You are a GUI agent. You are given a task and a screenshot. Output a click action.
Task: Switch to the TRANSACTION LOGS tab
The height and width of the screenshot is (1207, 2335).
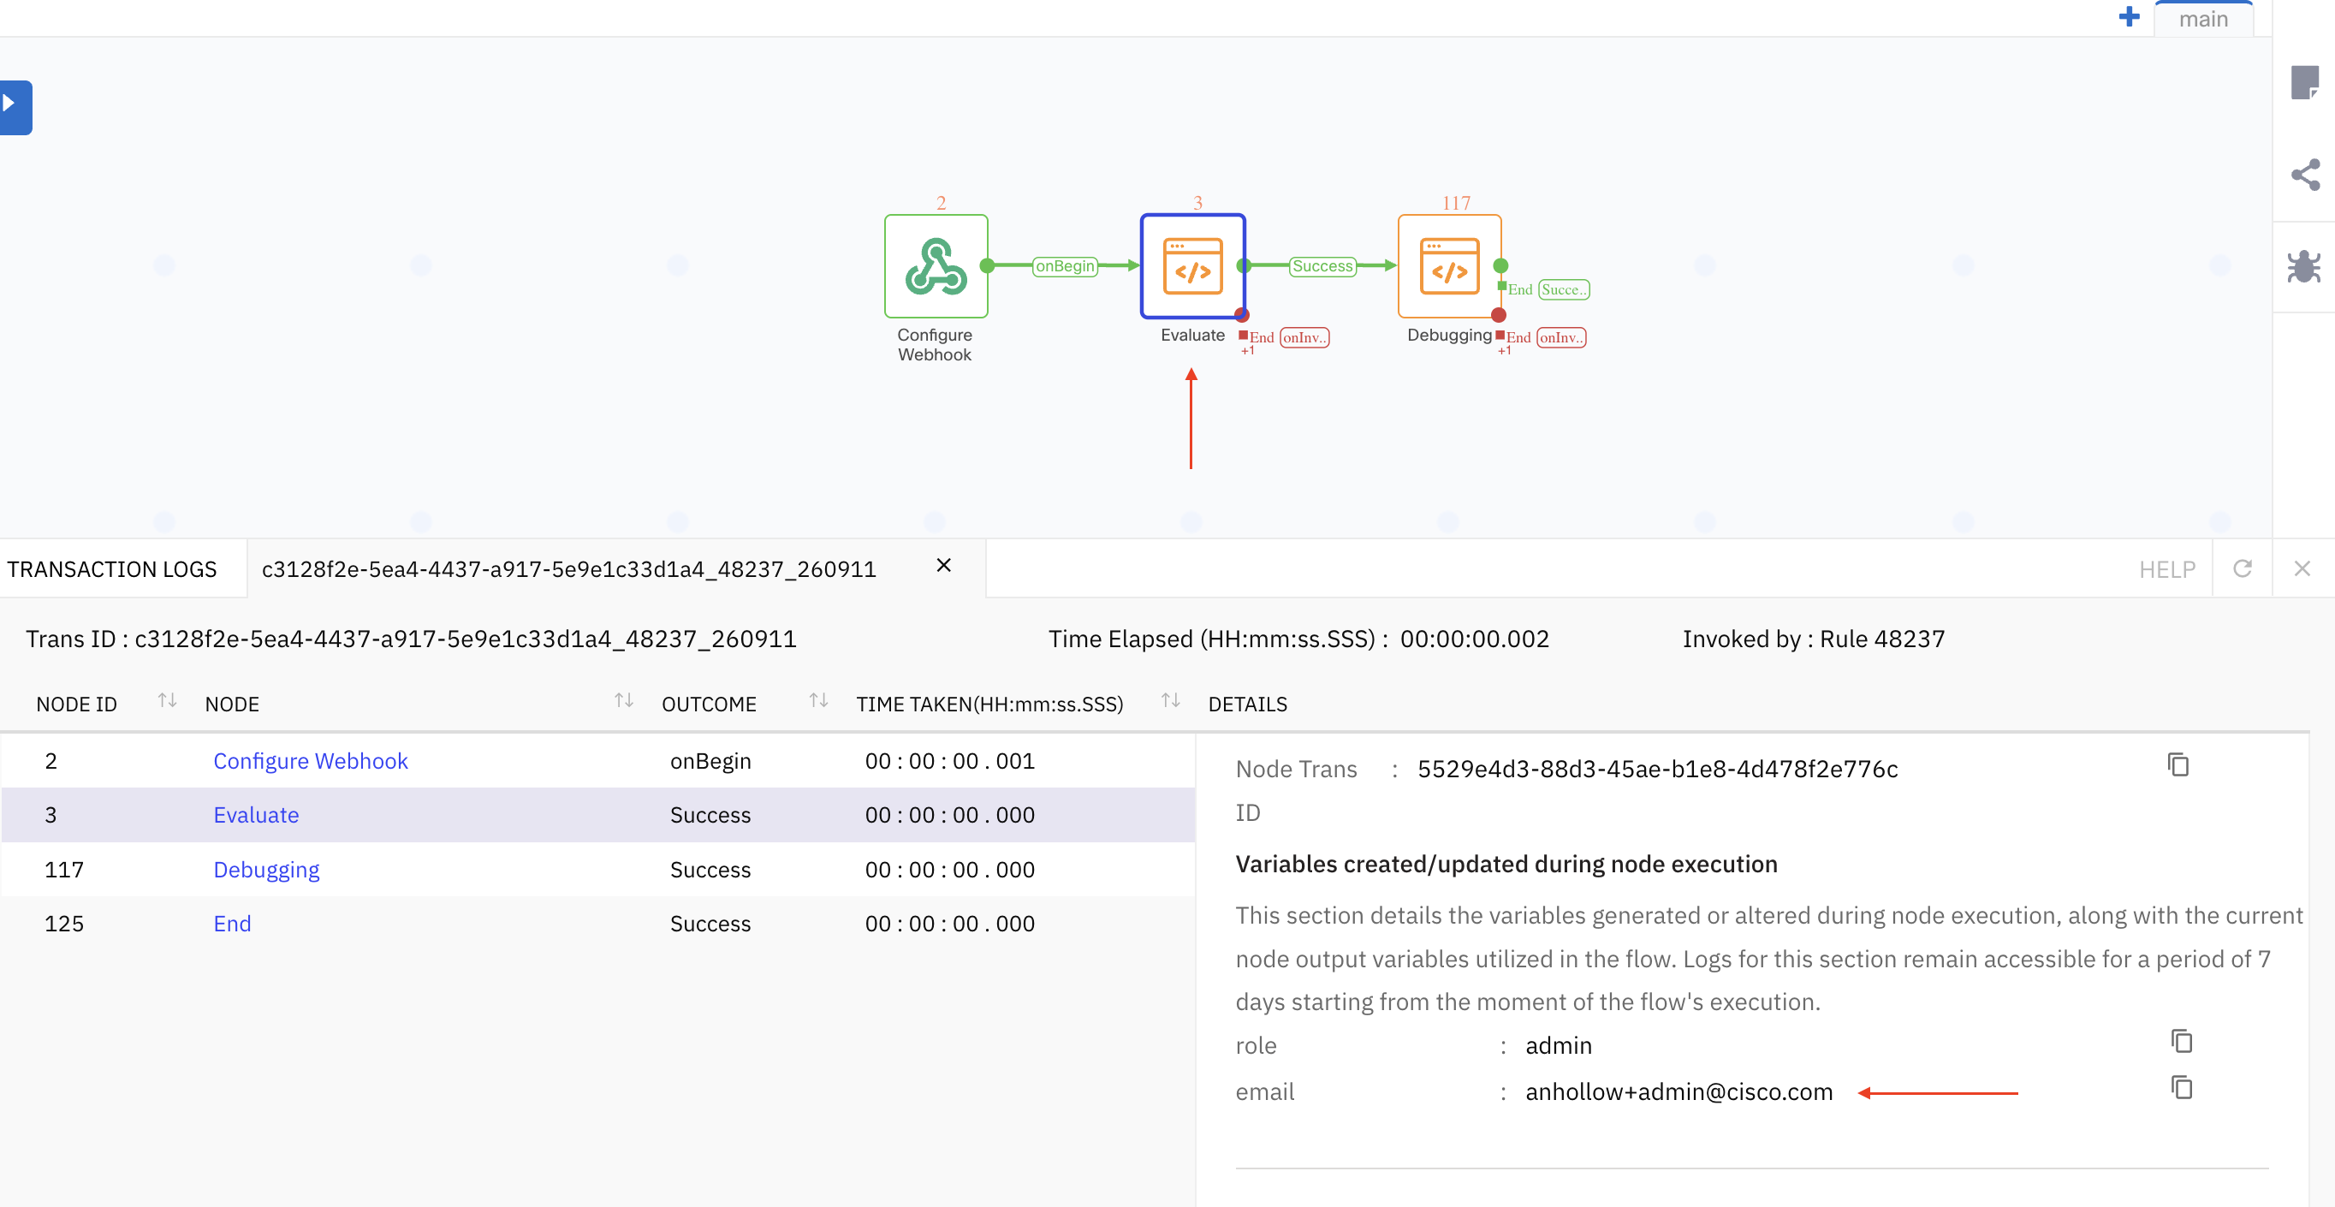click(x=112, y=569)
